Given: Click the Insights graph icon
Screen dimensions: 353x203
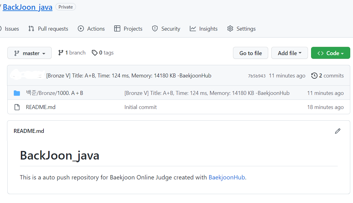Looking at the screenshot, I should pyautogui.click(x=193, y=28).
